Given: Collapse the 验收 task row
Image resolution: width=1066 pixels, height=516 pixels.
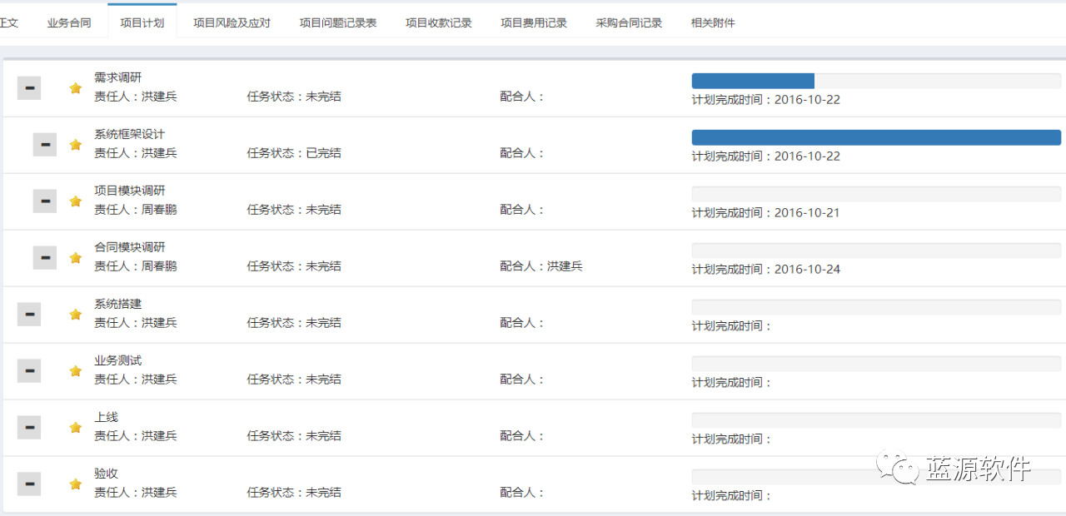Looking at the screenshot, I should (29, 484).
